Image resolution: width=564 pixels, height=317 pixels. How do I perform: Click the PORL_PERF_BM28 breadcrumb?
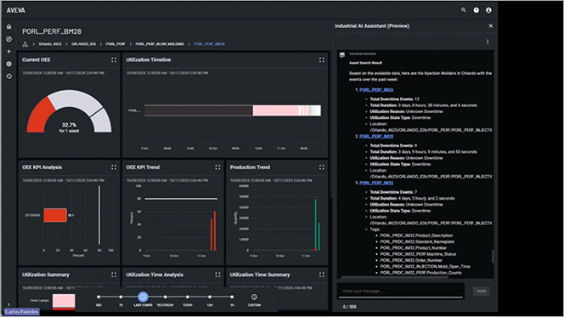tap(209, 44)
